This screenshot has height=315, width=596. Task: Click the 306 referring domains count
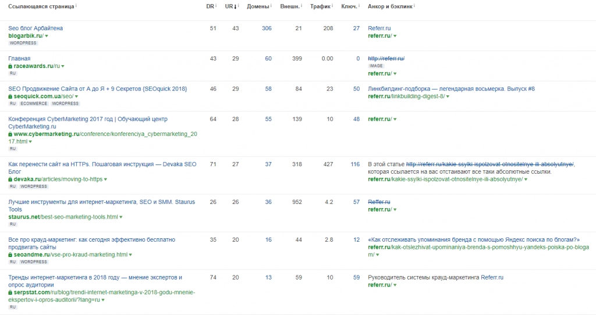(267, 28)
